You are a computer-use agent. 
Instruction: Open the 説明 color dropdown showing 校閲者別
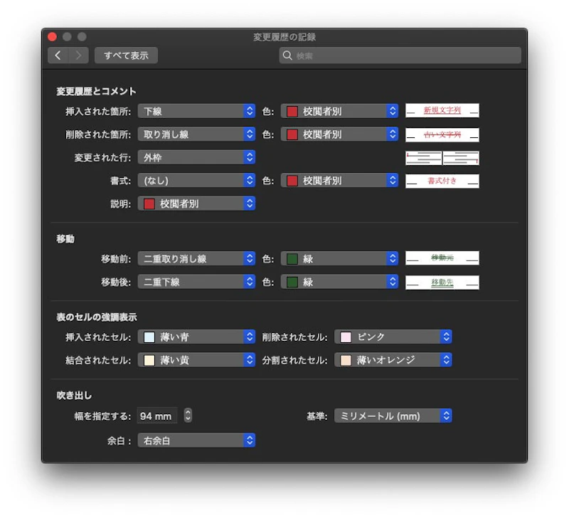(x=197, y=203)
